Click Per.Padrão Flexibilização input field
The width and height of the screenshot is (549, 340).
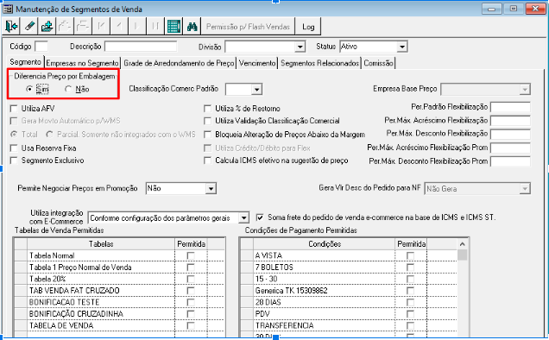(x=510, y=107)
